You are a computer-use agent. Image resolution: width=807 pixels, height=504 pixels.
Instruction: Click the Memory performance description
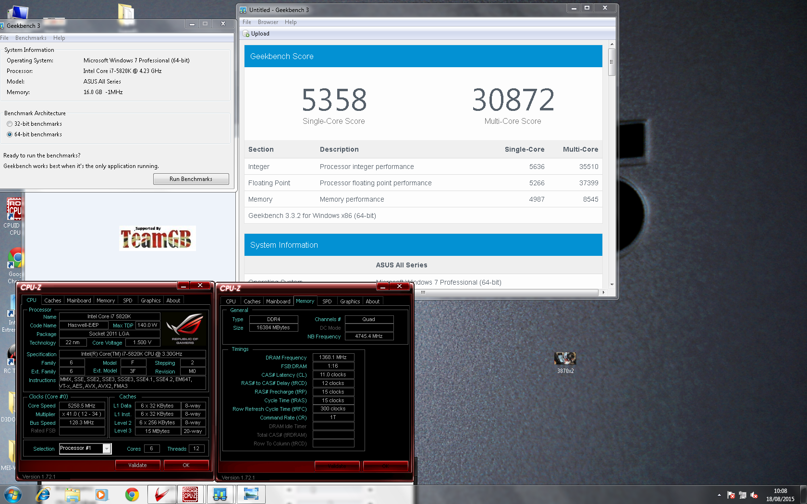pyautogui.click(x=352, y=199)
